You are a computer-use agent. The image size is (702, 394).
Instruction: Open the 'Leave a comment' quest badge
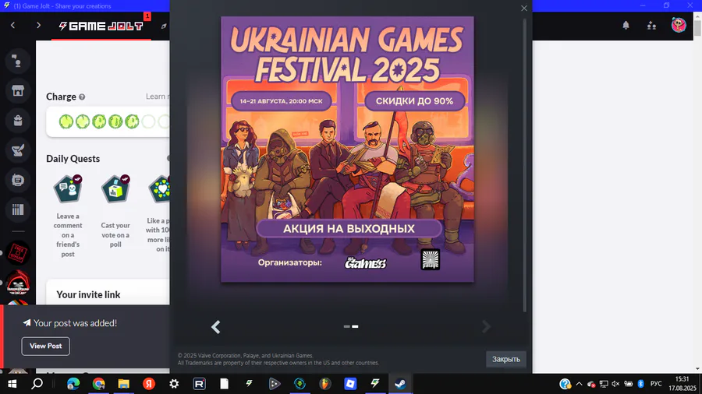coord(68,189)
